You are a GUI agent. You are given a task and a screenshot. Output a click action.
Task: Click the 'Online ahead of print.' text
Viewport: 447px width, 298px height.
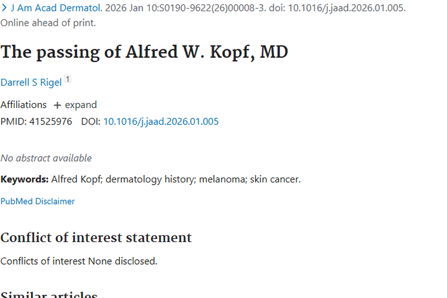48,23
